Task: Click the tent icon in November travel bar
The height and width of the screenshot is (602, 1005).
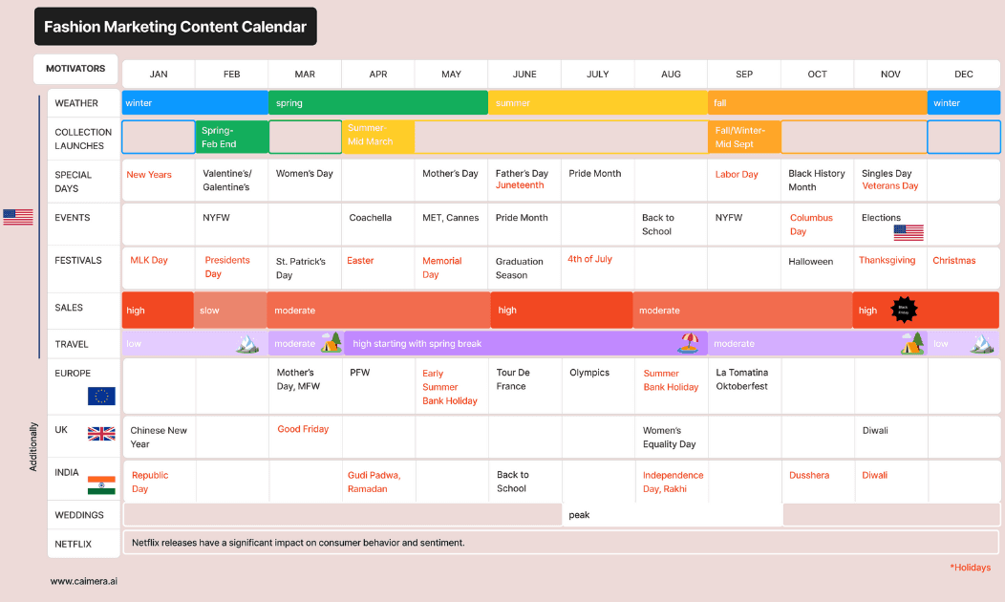Action: click(x=912, y=343)
